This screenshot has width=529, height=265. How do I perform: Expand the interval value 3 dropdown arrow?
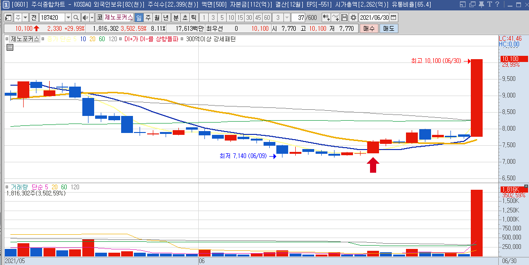click(x=287, y=18)
